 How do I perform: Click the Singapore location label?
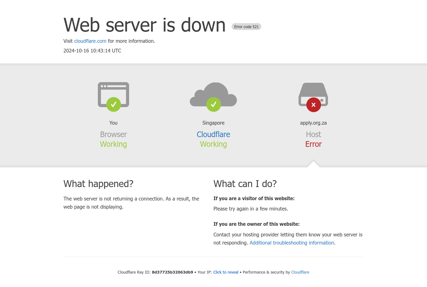tap(213, 123)
